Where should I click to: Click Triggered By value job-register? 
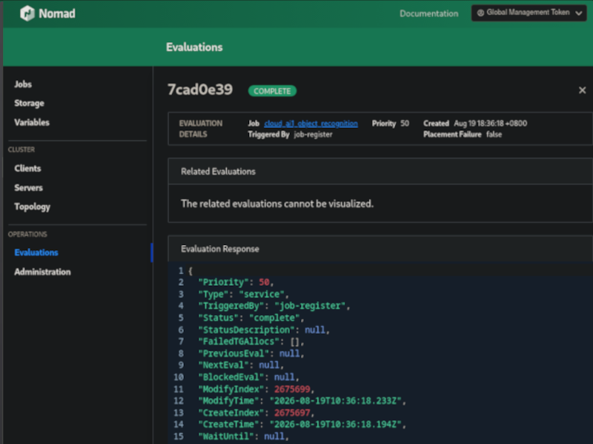coord(313,135)
